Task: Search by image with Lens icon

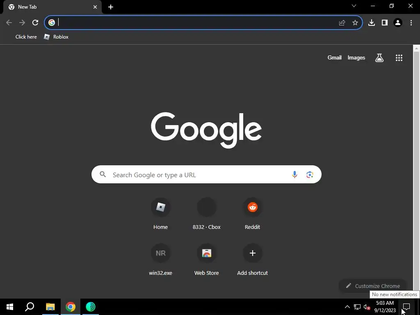Action: point(310,175)
